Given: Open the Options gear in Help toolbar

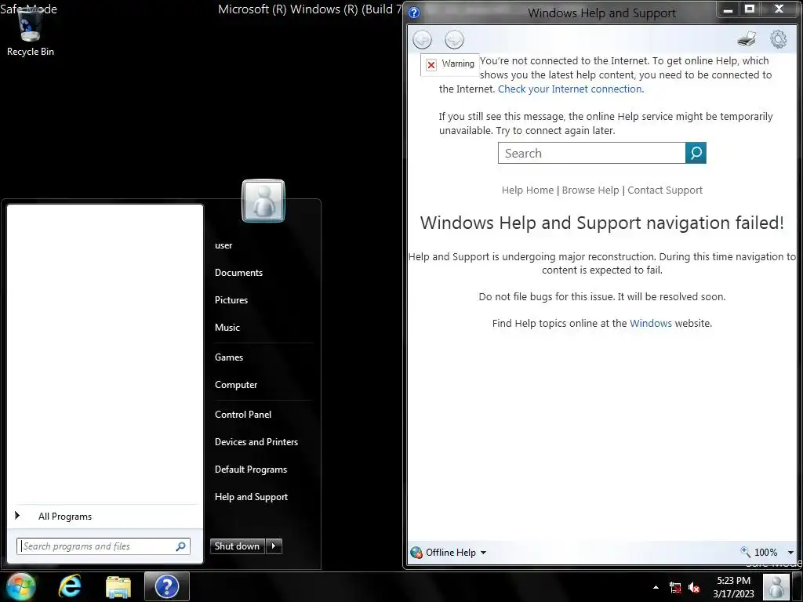Looking at the screenshot, I should 779,39.
